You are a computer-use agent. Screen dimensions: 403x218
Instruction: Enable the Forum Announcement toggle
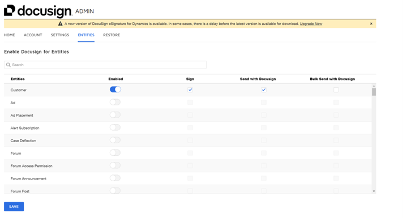tap(115, 178)
